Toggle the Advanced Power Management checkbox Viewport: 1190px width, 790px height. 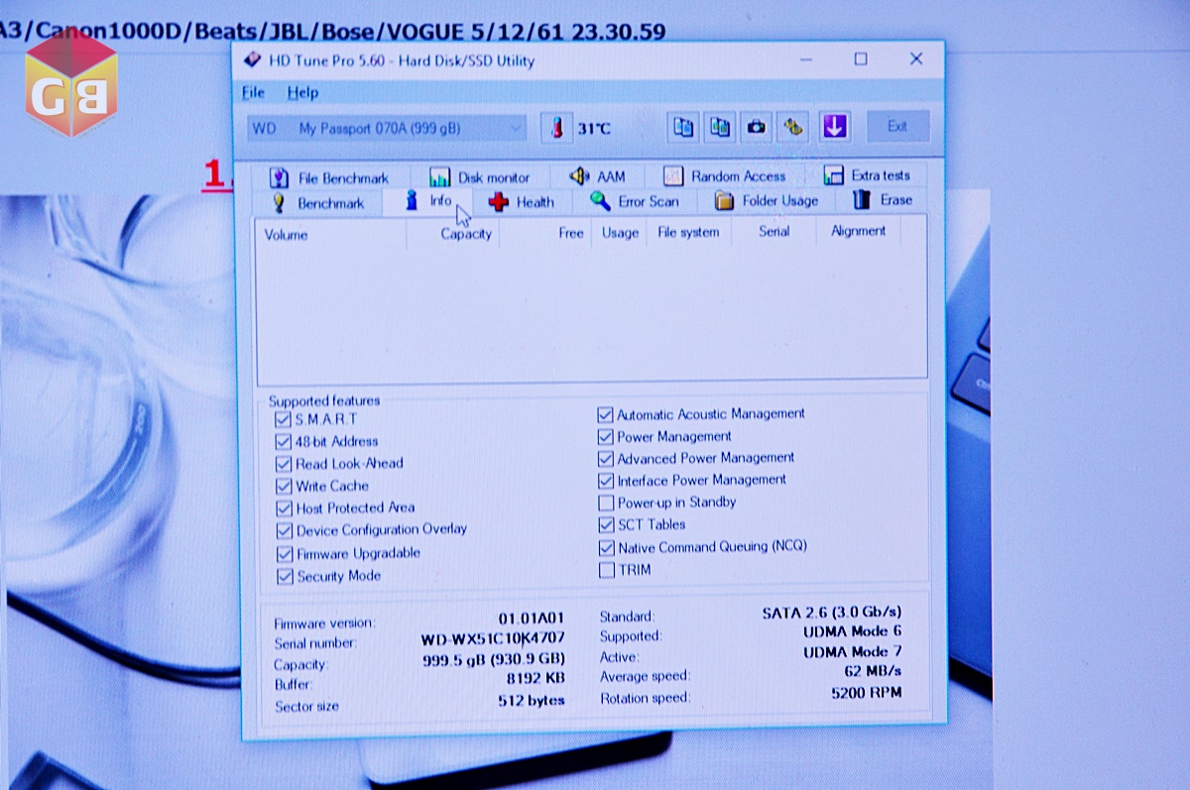coord(606,459)
